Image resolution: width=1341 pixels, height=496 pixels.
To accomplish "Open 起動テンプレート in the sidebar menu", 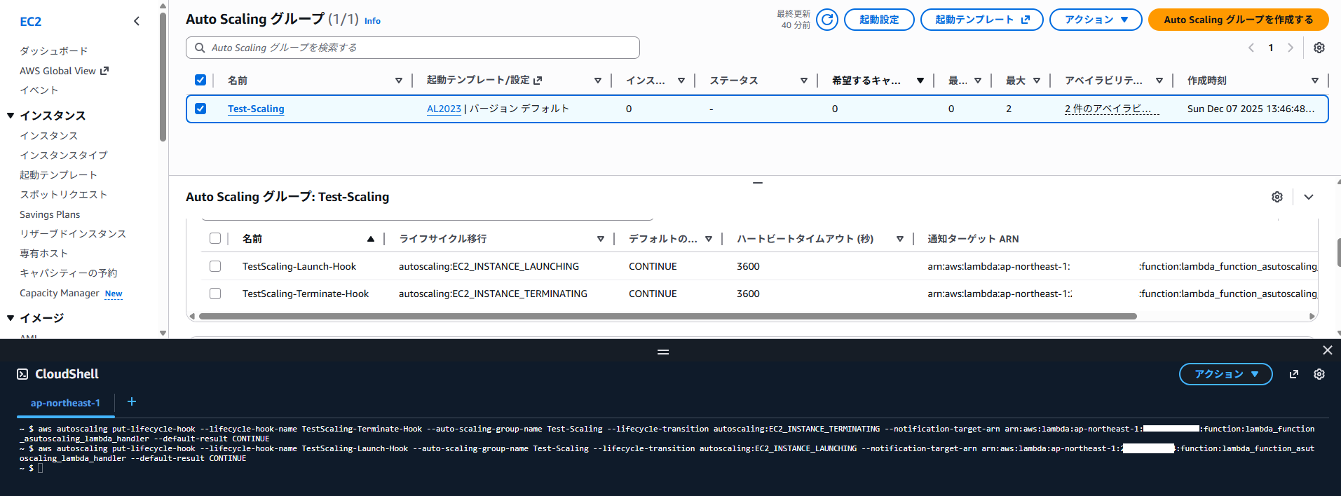I will point(58,174).
